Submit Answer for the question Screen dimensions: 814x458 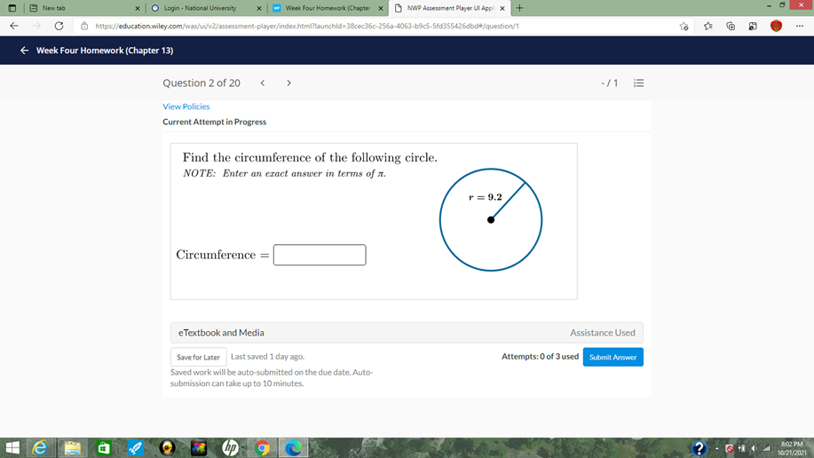pyautogui.click(x=612, y=358)
